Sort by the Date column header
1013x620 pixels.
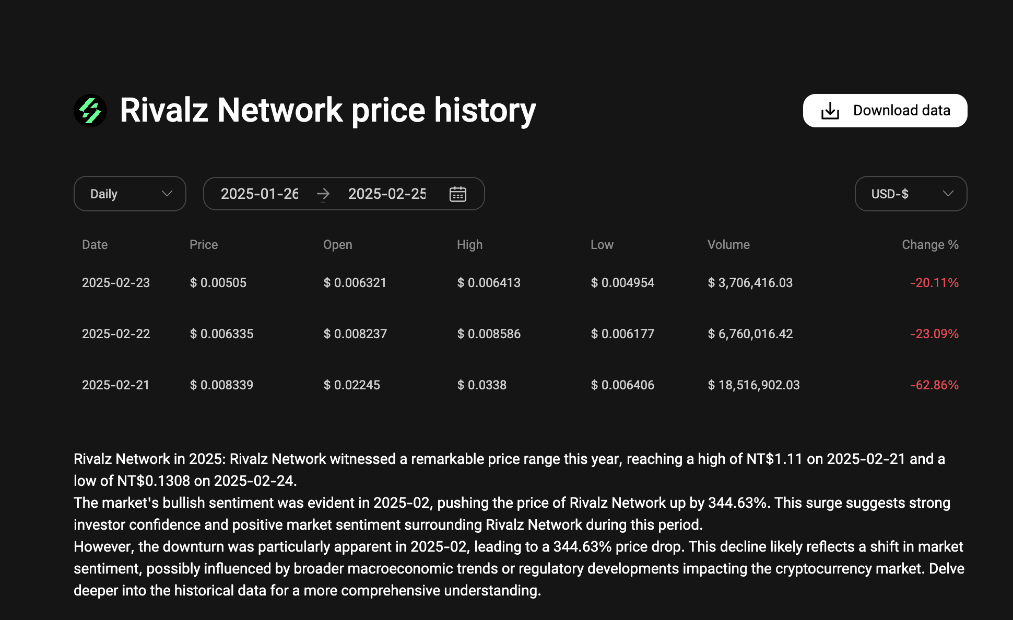tap(95, 244)
